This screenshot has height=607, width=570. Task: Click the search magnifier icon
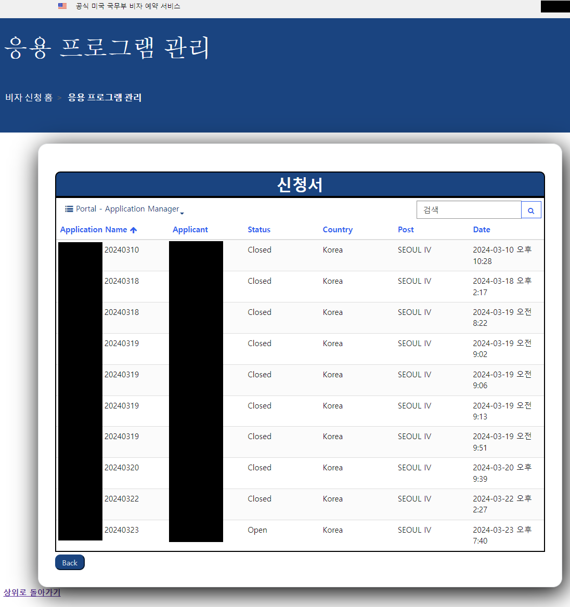531,209
